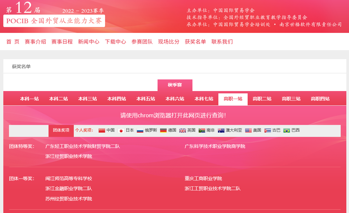Click the Russia flag icon

(140, 131)
